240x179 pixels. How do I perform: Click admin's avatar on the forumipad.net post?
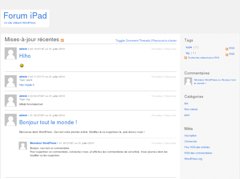click(11, 101)
